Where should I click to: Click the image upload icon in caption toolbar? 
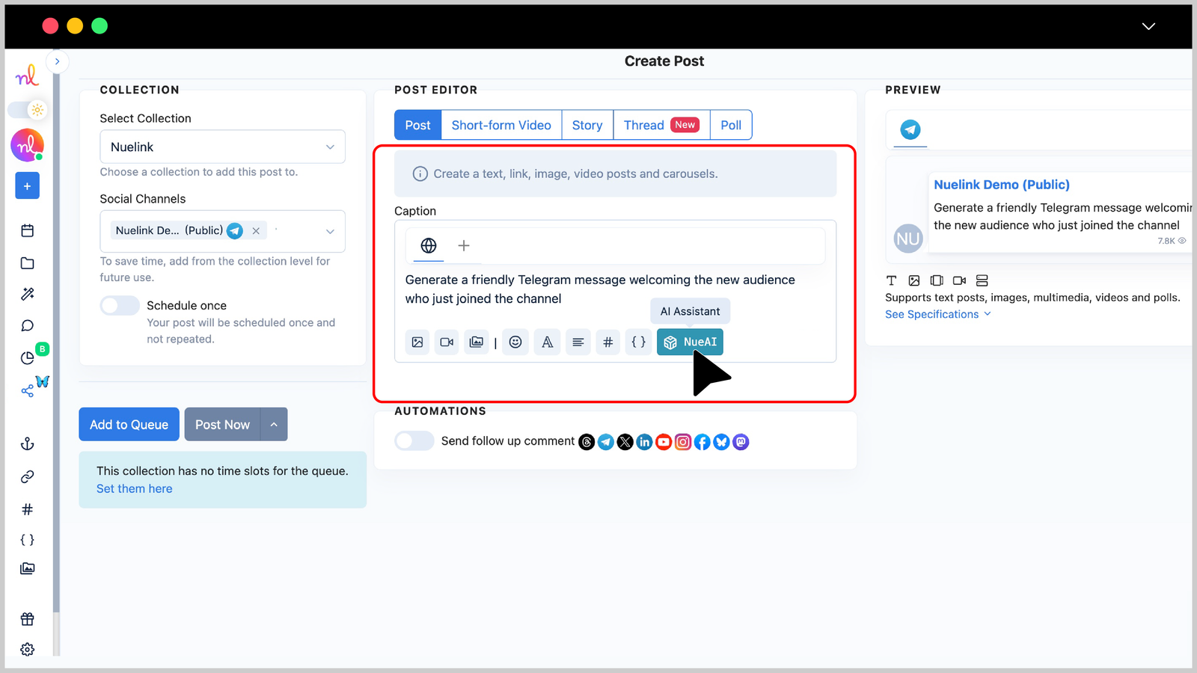(x=417, y=342)
